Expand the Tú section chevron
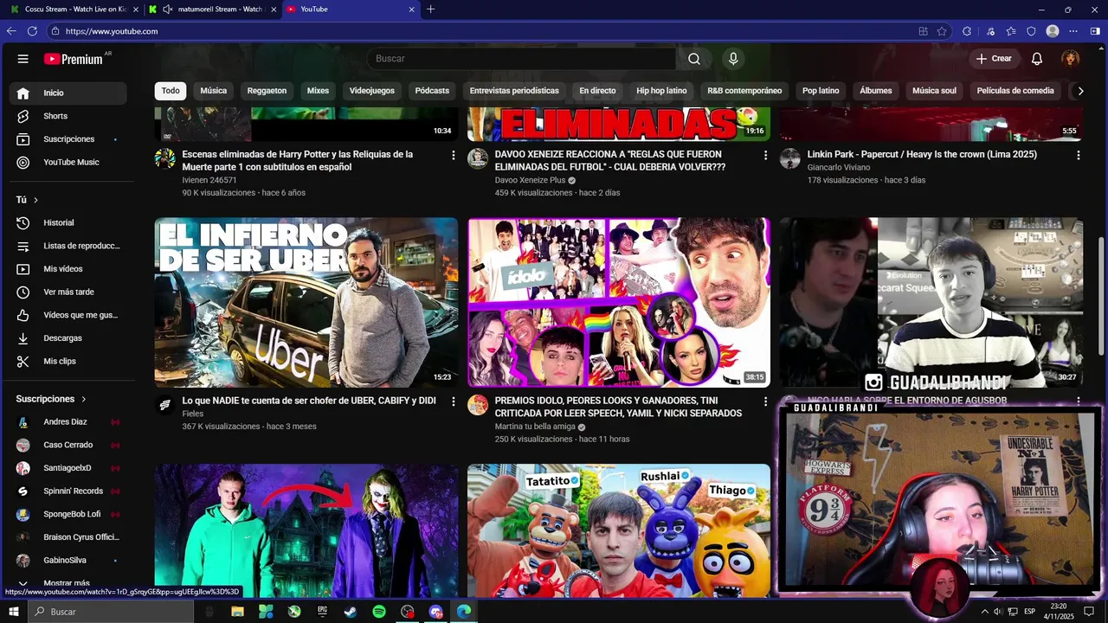Screen dimensions: 1108x623 click(x=35, y=200)
